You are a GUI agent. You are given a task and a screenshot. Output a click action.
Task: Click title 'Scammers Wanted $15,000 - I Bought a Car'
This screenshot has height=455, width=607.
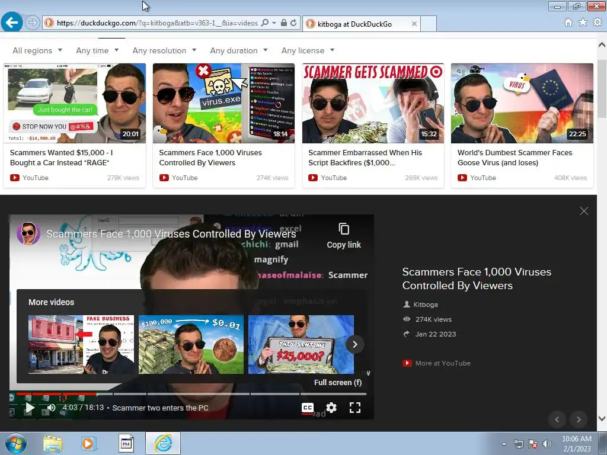tap(61, 158)
